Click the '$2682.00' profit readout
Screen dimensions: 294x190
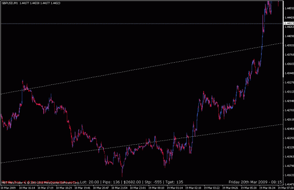(x=132, y=182)
